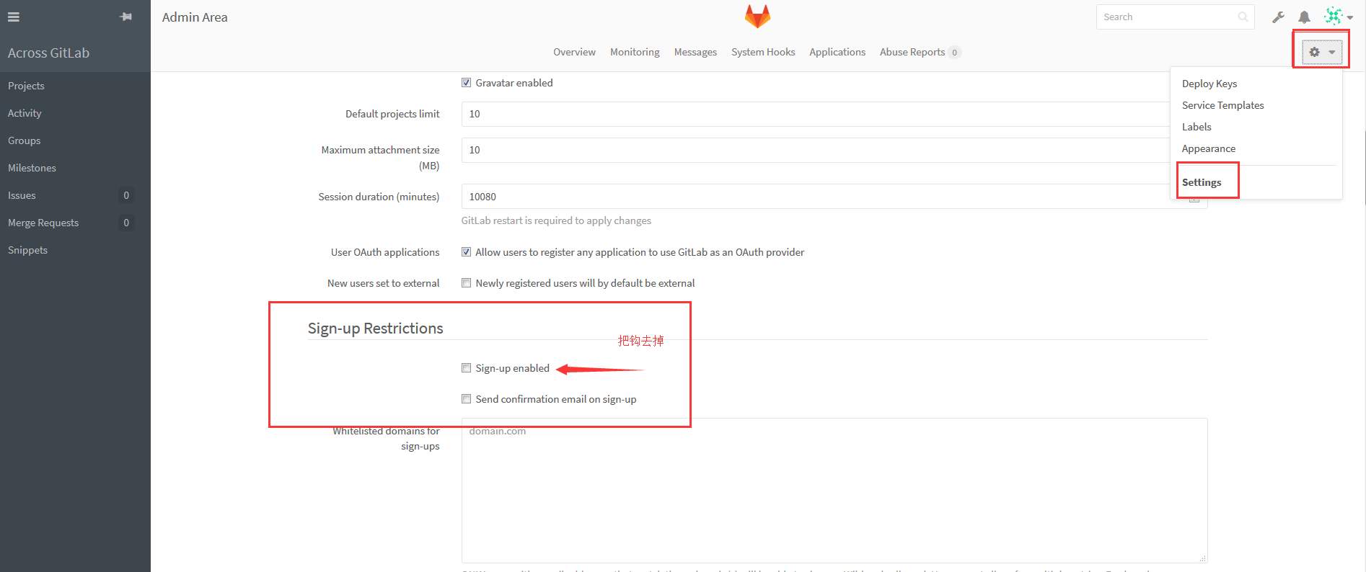Image resolution: width=1366 pixels, height=572 pixels.
Task: Switch to the Overview tab
Action: point(574,52)
